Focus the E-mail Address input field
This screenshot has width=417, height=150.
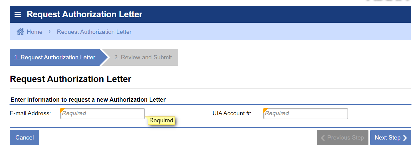click(102, 113)
